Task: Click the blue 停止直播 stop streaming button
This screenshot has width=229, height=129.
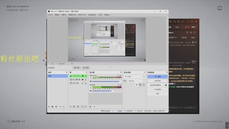Action: tap(157, 77)
